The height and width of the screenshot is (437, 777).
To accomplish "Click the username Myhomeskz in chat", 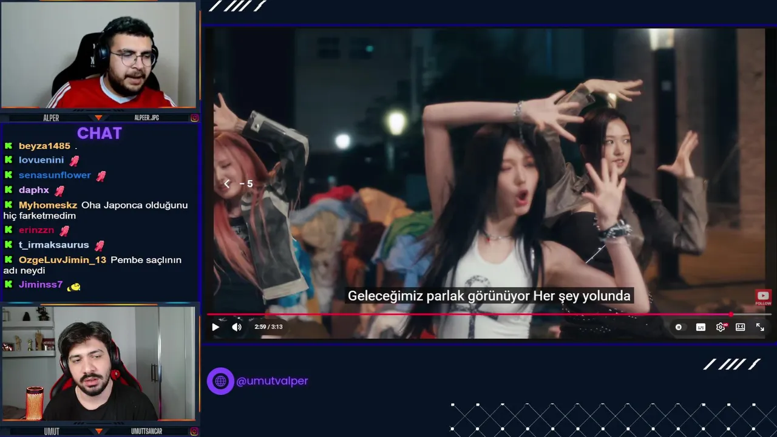I will click(48, 205).
